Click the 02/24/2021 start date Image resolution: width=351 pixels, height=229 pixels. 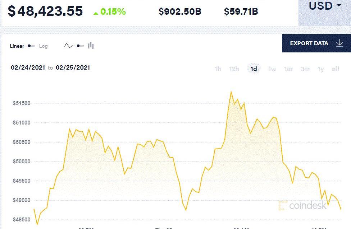click(x=28, y=67)
